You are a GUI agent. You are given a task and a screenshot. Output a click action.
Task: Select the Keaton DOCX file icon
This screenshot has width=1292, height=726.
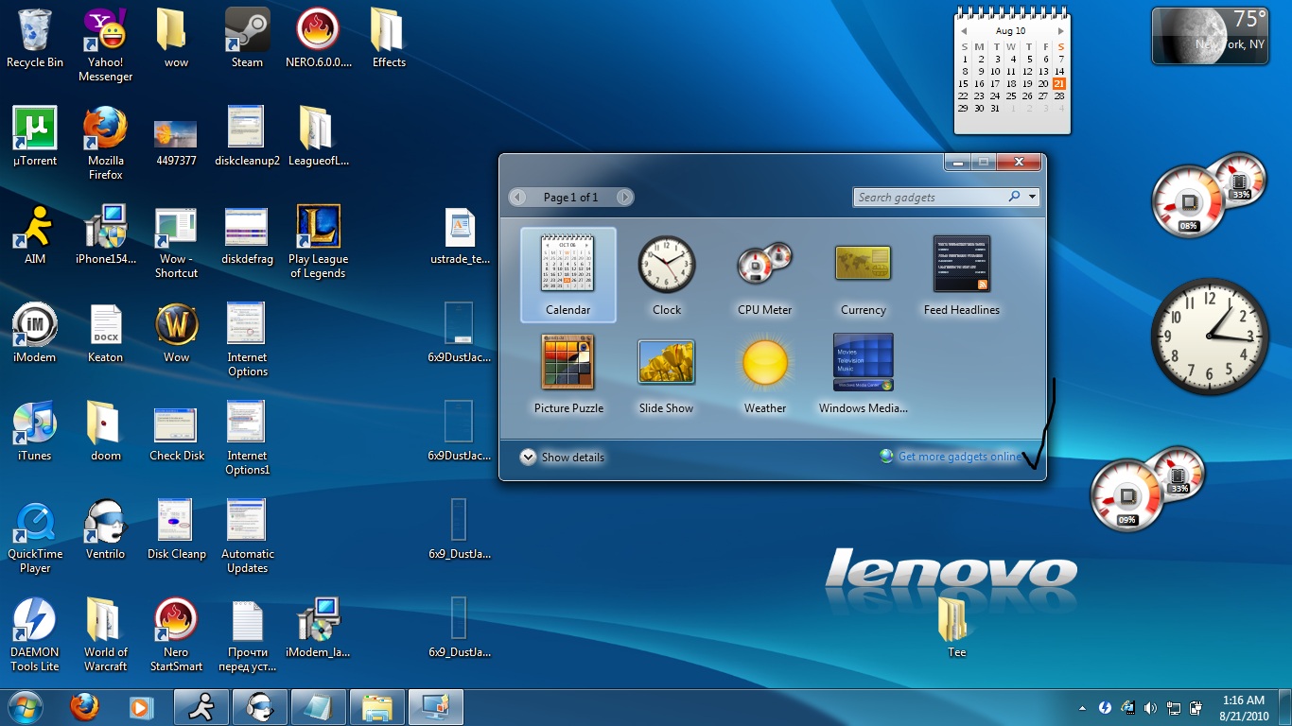click(105, 334)
